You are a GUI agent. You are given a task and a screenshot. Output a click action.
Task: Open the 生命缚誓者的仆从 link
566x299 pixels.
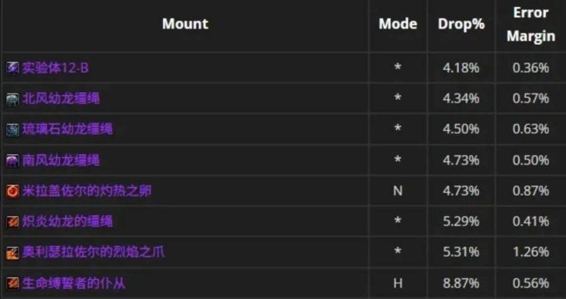click(74, 283)
